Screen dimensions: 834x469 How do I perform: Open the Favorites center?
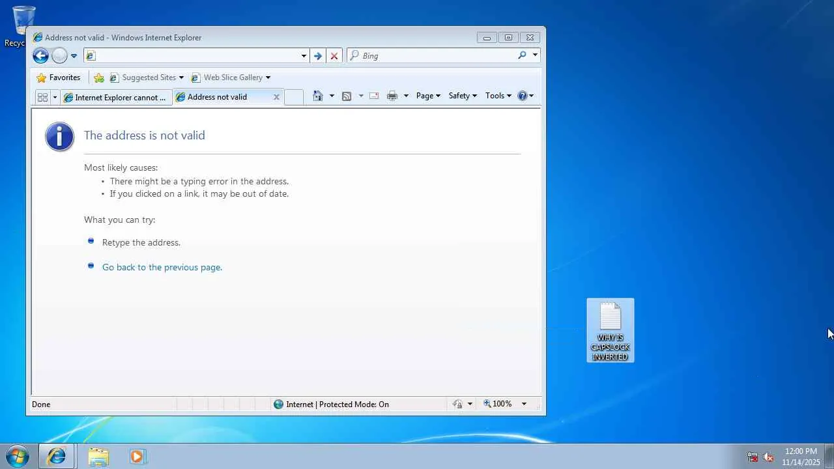[59, 78]
